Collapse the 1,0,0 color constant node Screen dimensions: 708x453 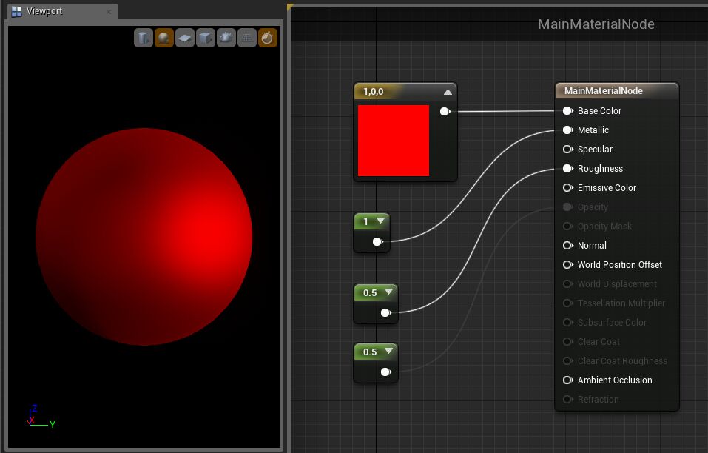[448, 92]
